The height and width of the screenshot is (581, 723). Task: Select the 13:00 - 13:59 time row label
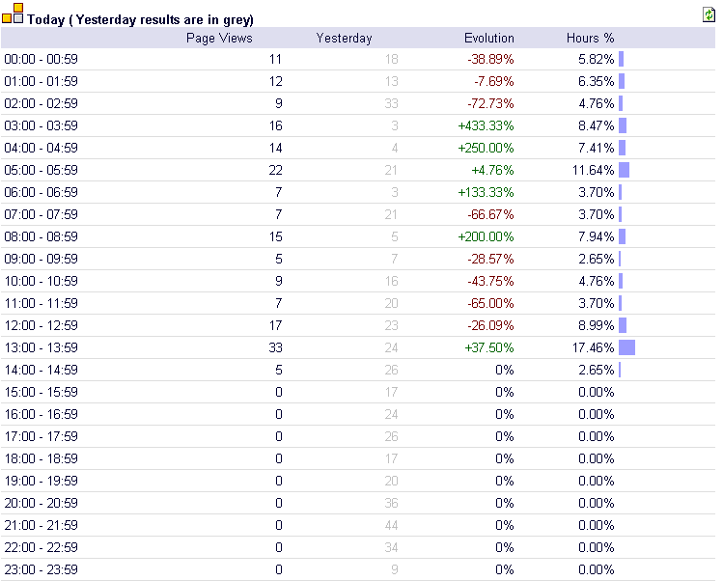[42, 347]
